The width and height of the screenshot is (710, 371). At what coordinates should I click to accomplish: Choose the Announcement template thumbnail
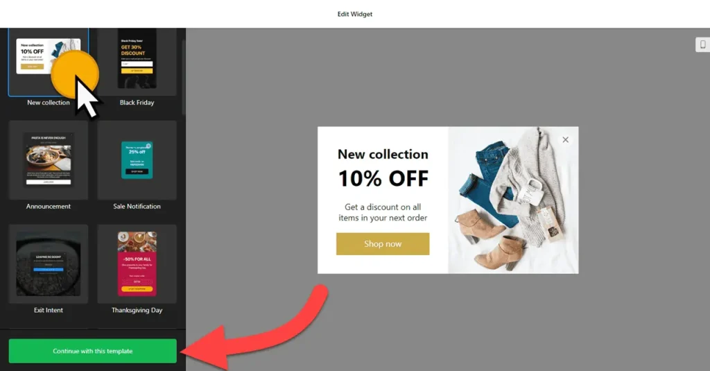tap(48, 160)
